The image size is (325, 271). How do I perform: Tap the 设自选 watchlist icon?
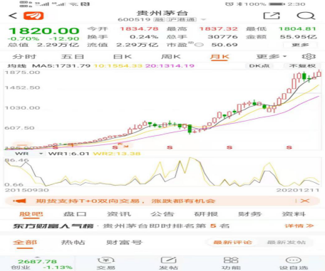coord(294,263)
